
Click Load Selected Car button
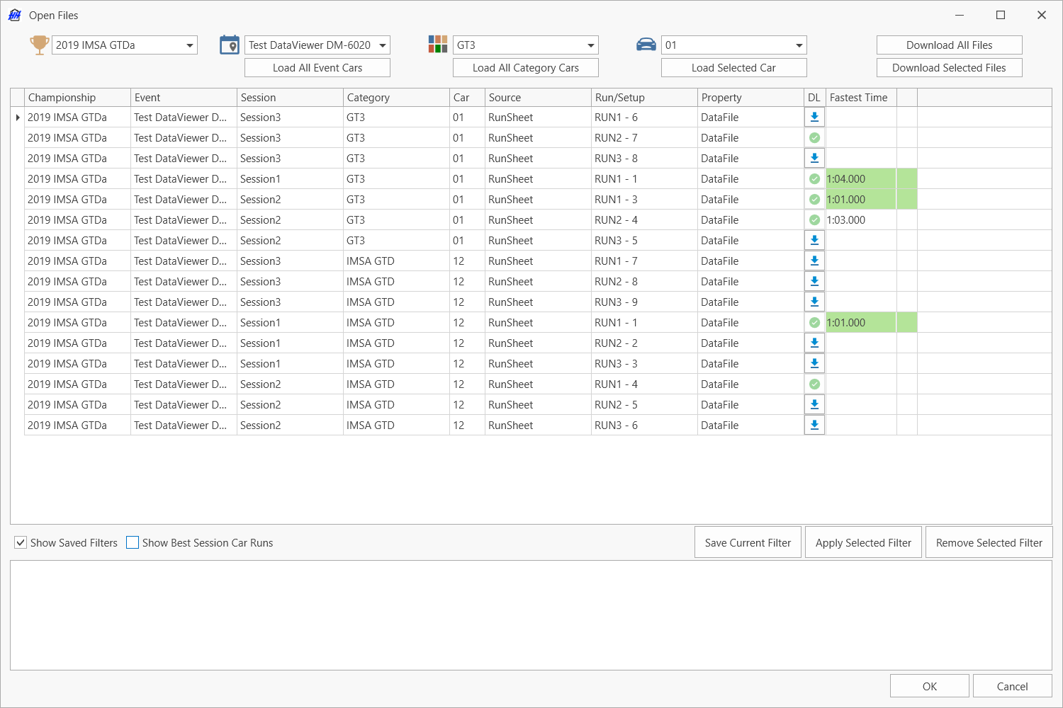[734, 67]
